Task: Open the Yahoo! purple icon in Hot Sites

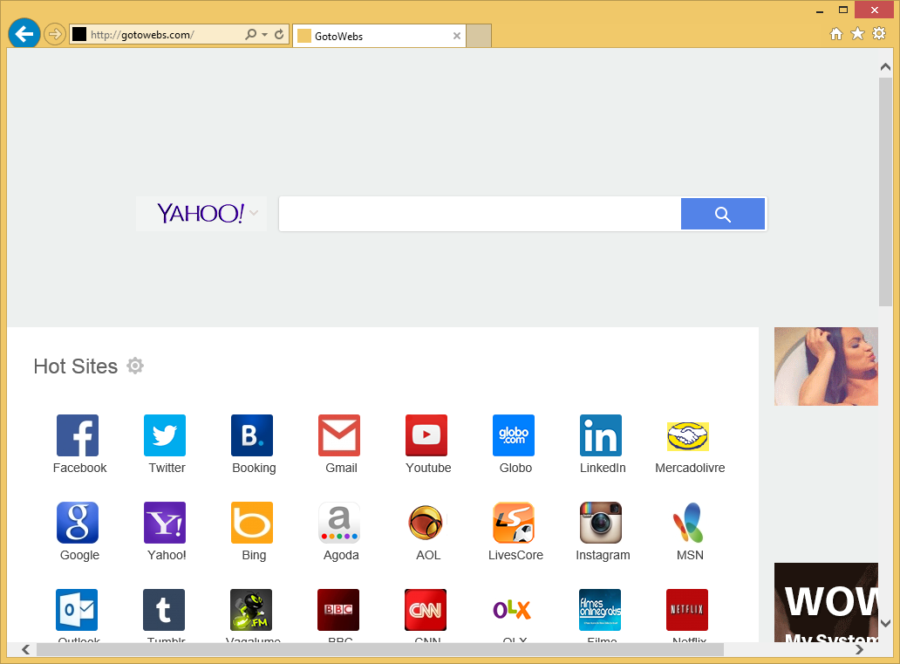Action: point(165,523)
